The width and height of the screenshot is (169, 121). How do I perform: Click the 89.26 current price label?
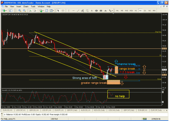pyautogui.click(x=164, y=70)
